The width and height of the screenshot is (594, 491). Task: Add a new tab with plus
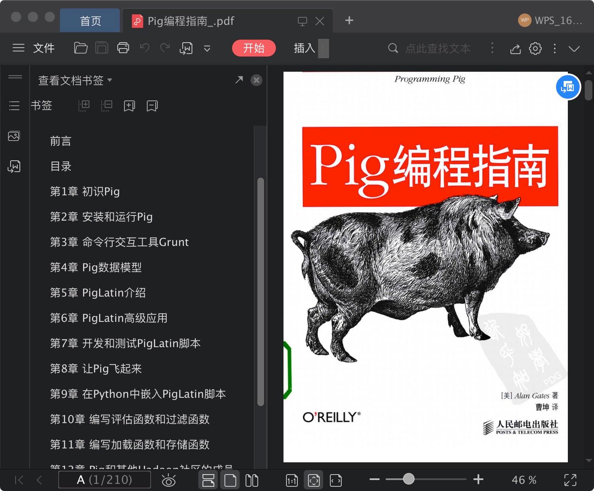point(349,20)
